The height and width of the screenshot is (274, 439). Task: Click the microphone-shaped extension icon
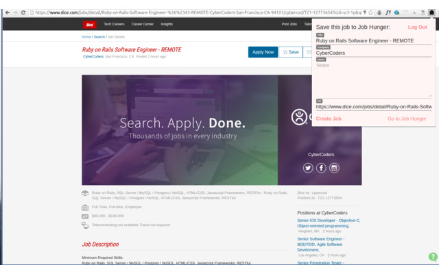(379, 12)
